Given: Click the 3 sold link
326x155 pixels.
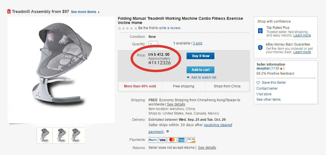Looking at the screenshot, I should click(197, 43).
